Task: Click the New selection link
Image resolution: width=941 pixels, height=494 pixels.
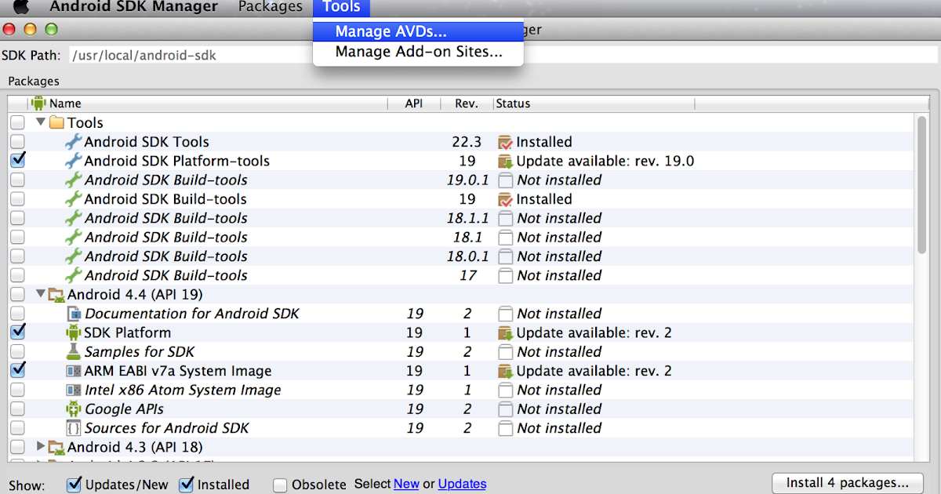Action: [x=406, y=484]
